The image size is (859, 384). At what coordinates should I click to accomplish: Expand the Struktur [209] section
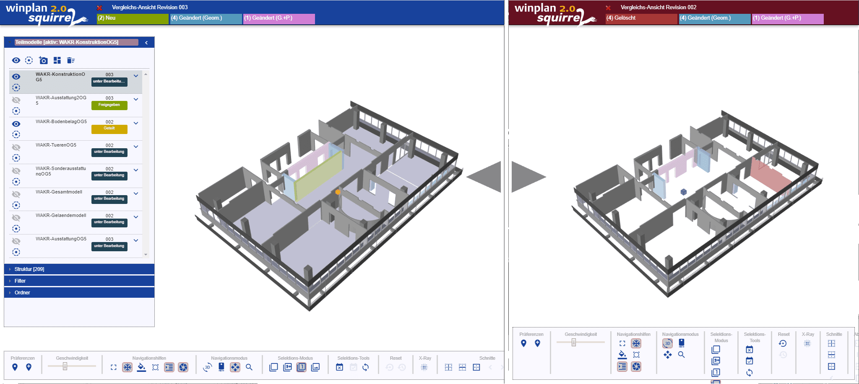click(x=79, y=269)
